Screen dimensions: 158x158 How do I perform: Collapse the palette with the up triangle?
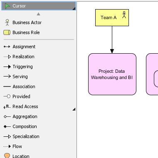pos(39,14)
